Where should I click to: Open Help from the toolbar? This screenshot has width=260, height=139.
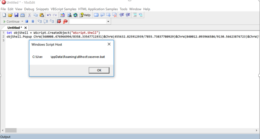point(85,15)
